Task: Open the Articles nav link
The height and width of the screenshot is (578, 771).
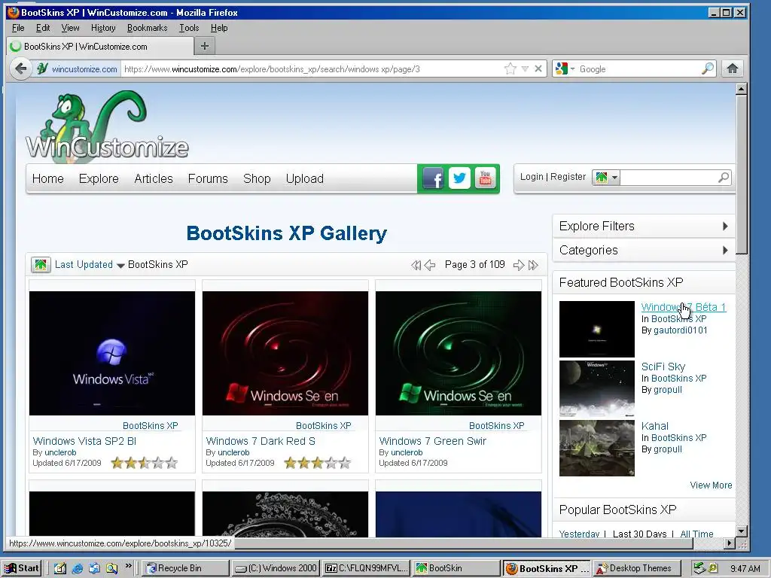Action: tap(154, 178)
